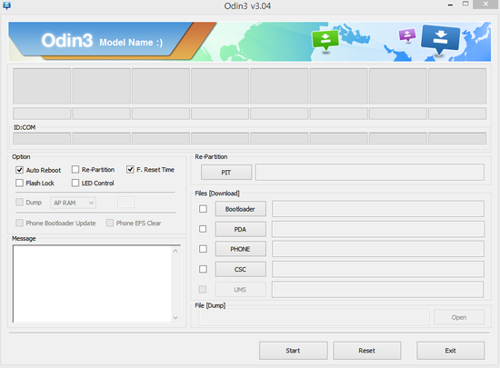This screenshot has height=368, width=500.
Task: Minimize the Odin3 window
Action: 450,5
